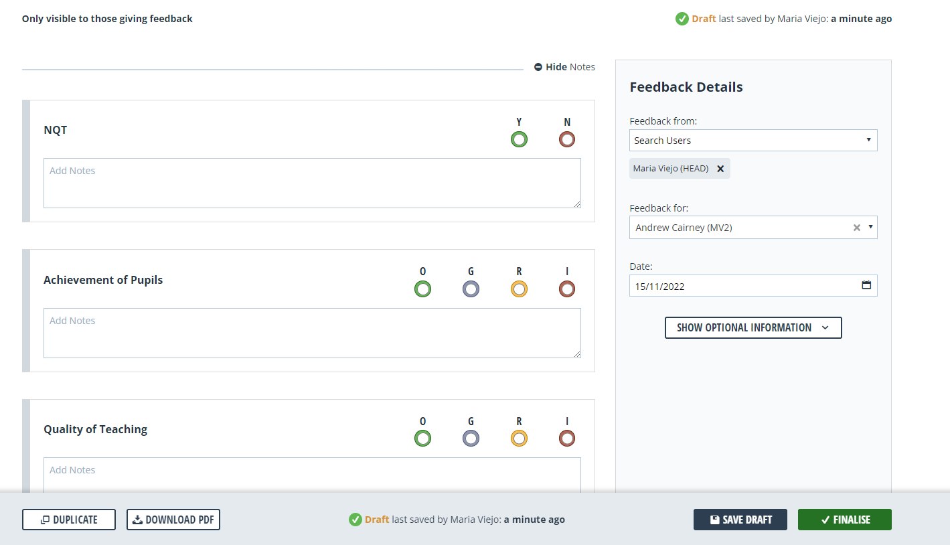Click the Draft checkmark icon in bottom bar
Image resolution: width=950 pixels, height=545 pixels.
point(355,519)
